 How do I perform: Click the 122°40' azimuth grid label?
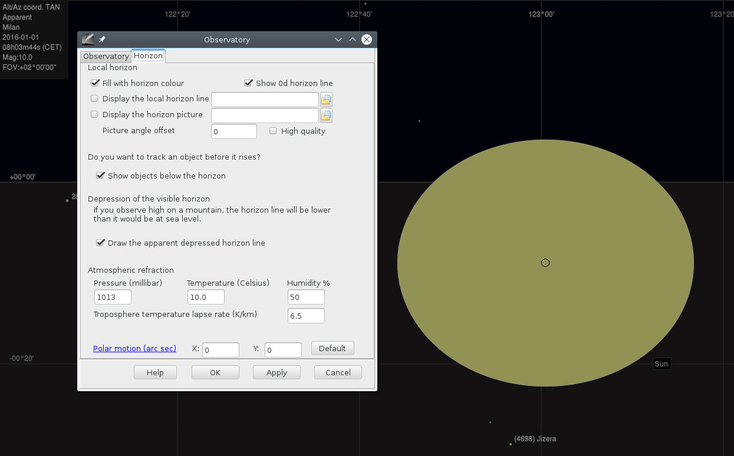pyautogui.click(x=359, y=15)
